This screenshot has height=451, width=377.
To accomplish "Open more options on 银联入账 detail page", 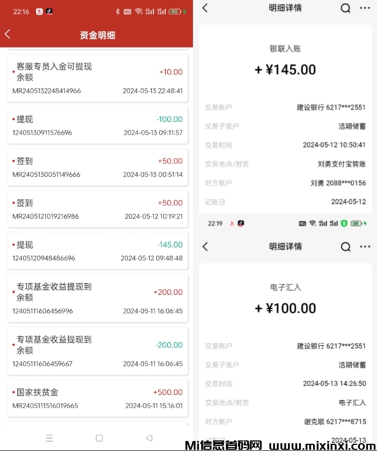I will pos(365,8).
